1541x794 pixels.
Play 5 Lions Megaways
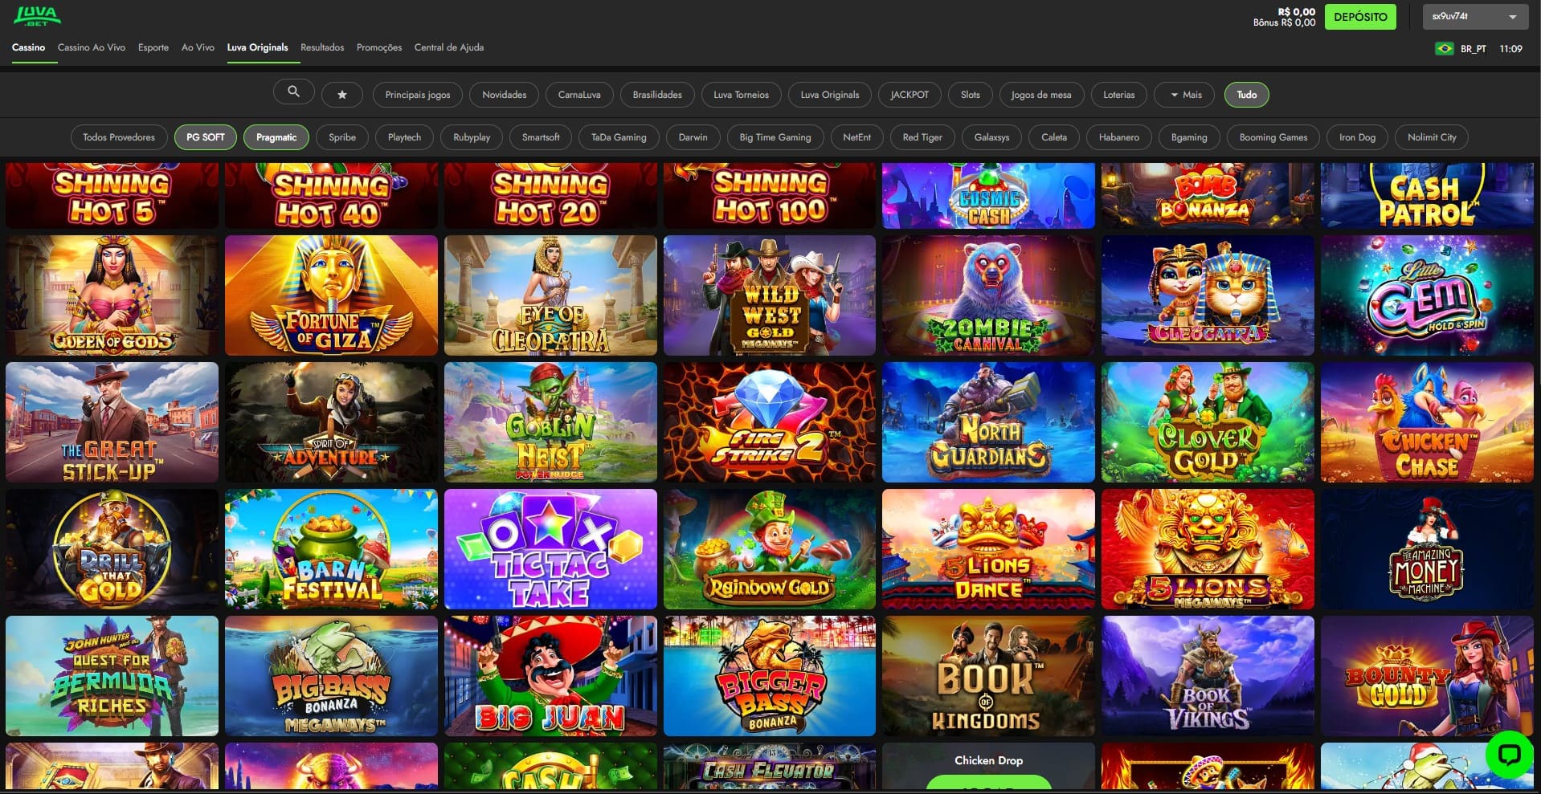[1208, 549]
